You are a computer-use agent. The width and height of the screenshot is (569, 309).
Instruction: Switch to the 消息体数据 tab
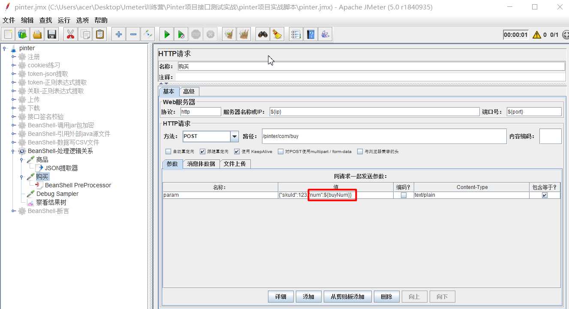[x=201, y=164]
